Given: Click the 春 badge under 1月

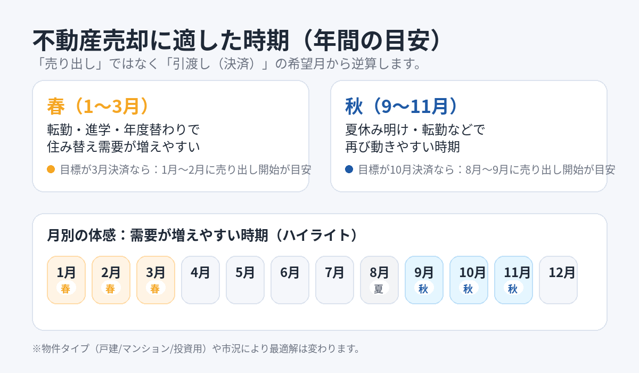Looking at the screenshot, I should (x=65, y=289).
